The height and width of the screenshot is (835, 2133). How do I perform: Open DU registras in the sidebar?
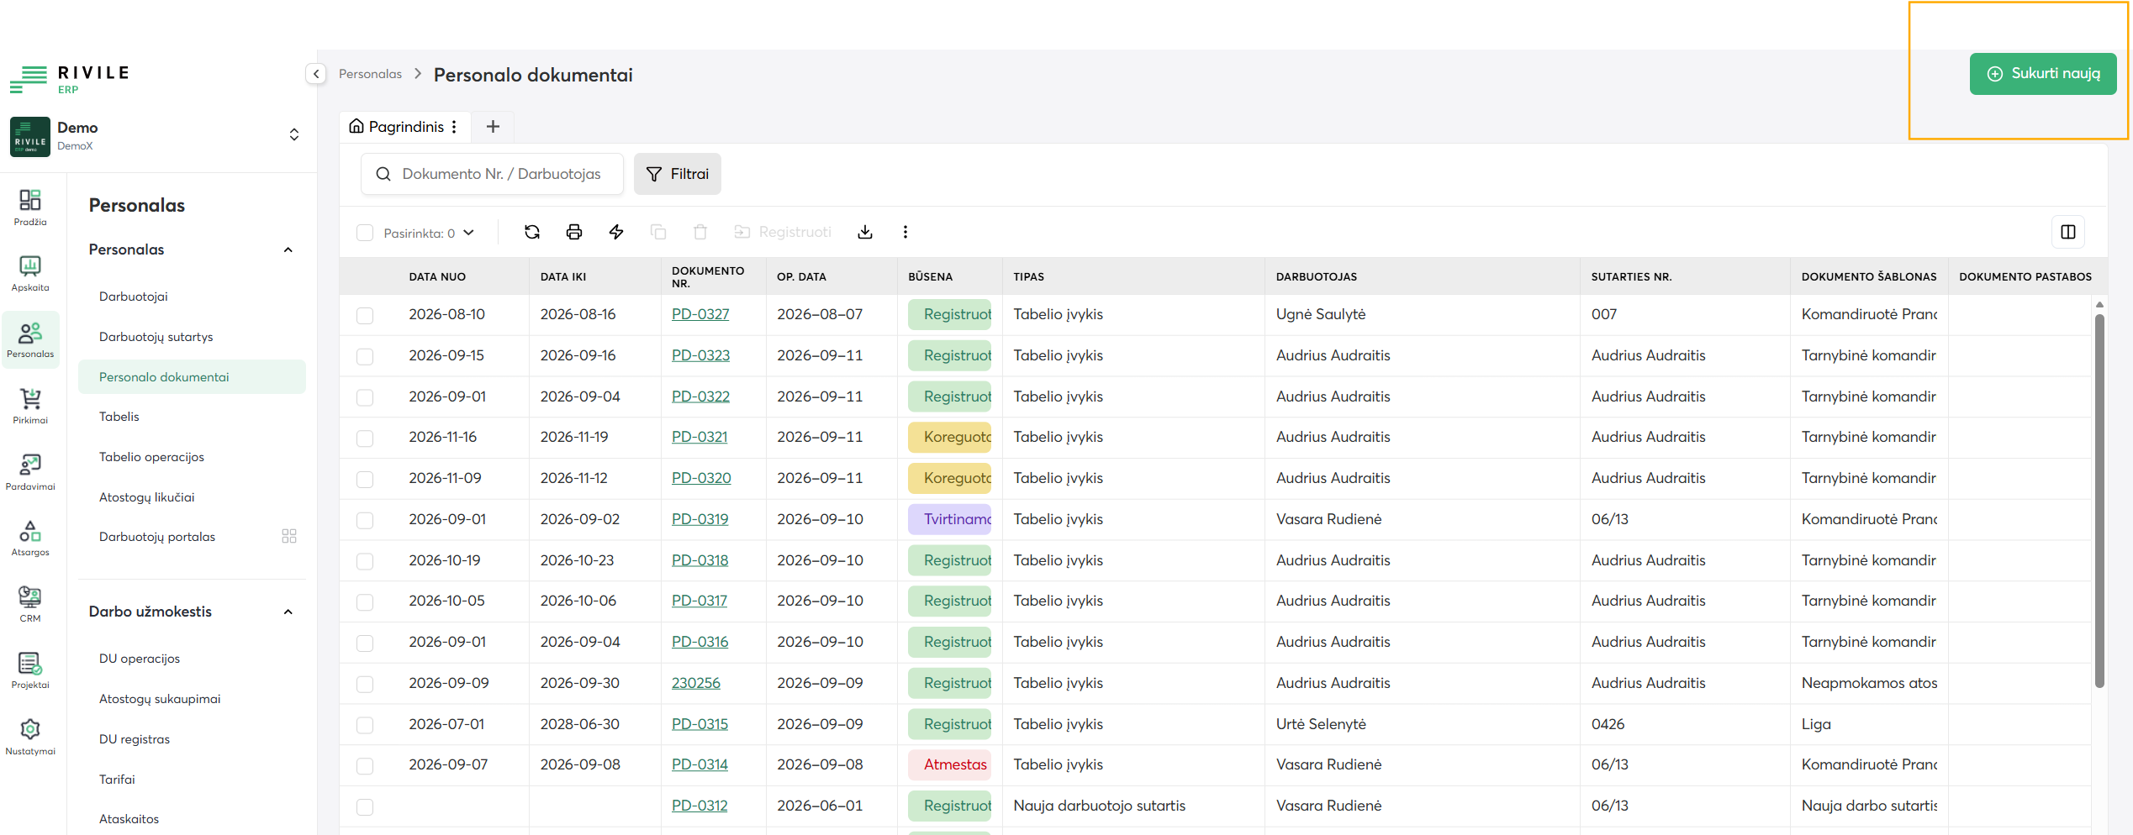[135, 739]
